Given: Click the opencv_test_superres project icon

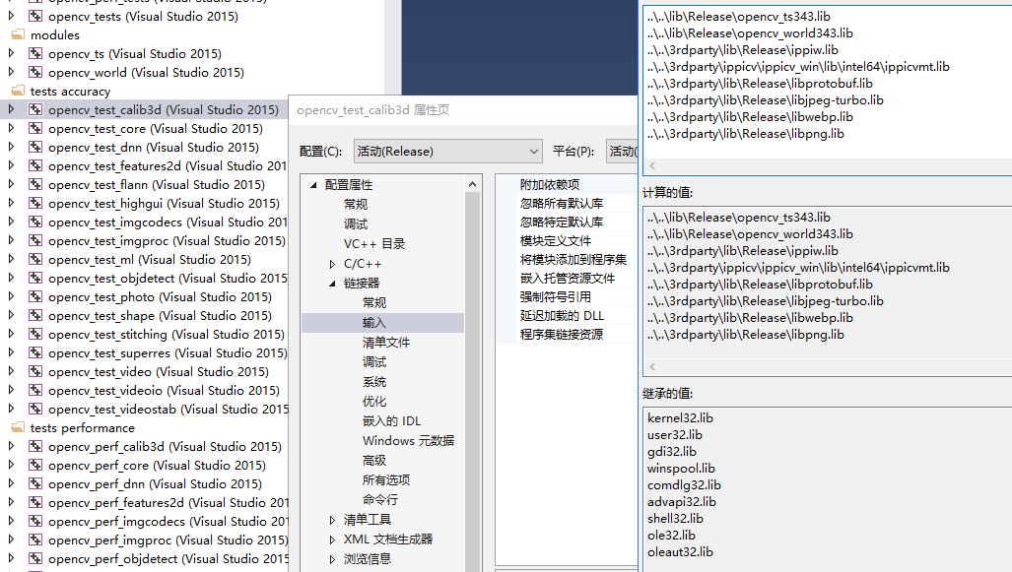Looking at the screenshot, I should (35, 352).
